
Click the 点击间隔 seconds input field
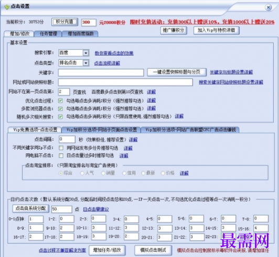(x=67, y=139)
